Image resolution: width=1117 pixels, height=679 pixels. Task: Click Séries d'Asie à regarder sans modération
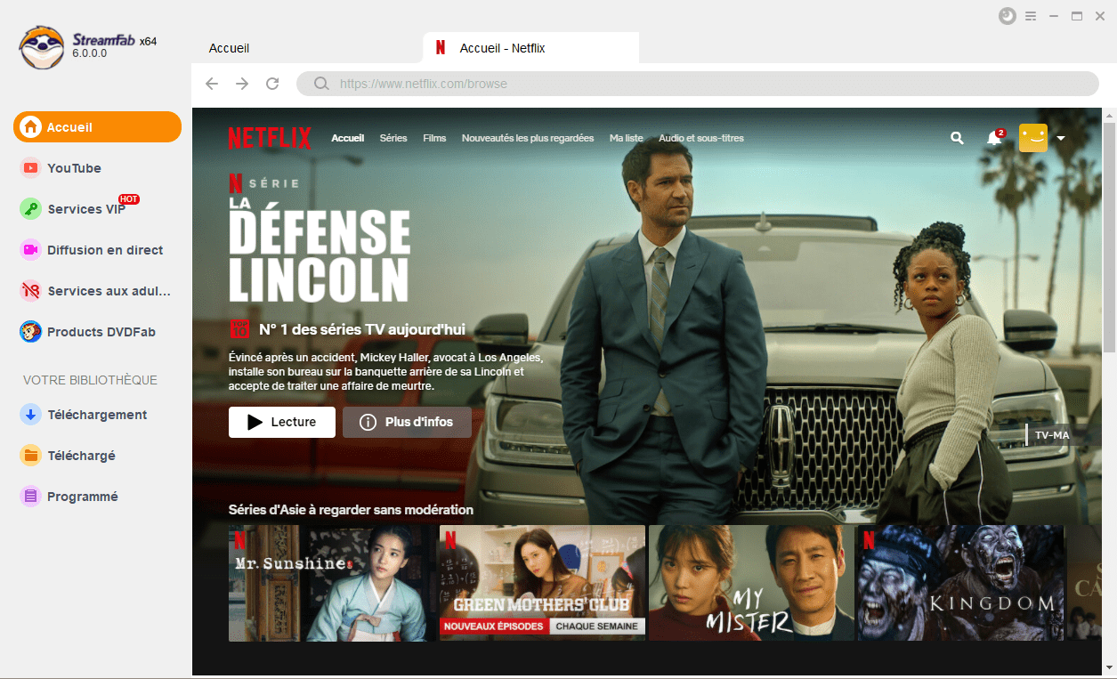351,510
